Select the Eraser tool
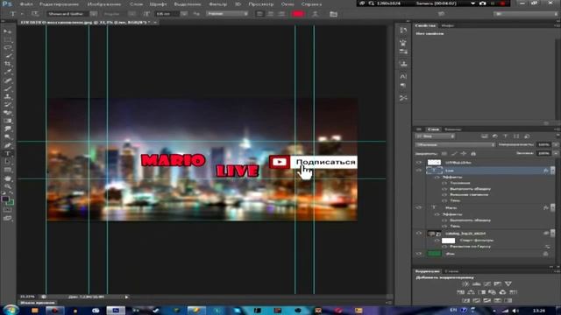561x315 pixels. point(7,113)
